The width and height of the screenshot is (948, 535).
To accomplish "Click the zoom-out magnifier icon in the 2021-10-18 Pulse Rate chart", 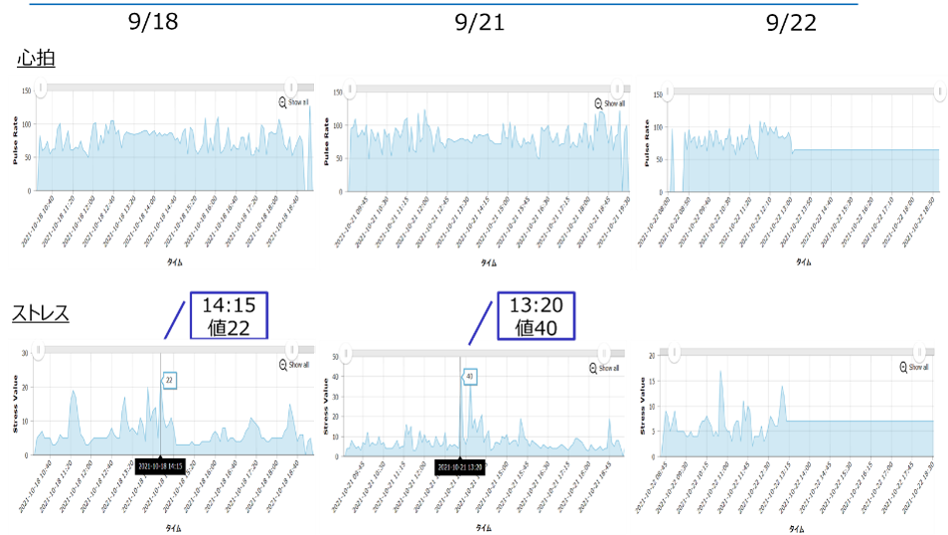I will [284, 102].
